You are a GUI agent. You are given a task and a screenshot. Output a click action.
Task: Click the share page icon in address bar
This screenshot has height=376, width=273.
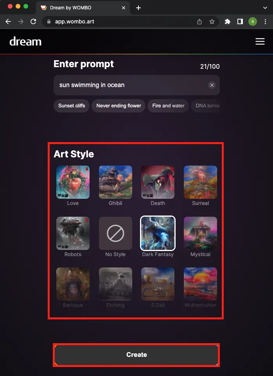[x=199, y=21]
